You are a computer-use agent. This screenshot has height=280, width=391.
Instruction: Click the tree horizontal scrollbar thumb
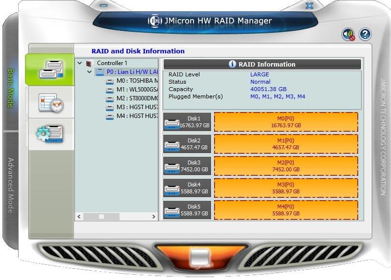[x=101, y=217]
